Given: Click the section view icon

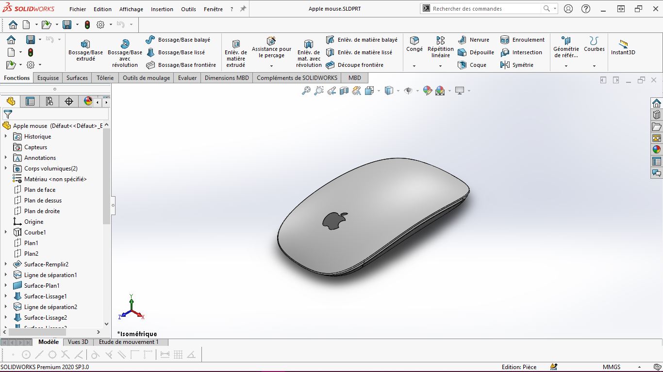Looking at the screenshot, I should click(344, 91).
